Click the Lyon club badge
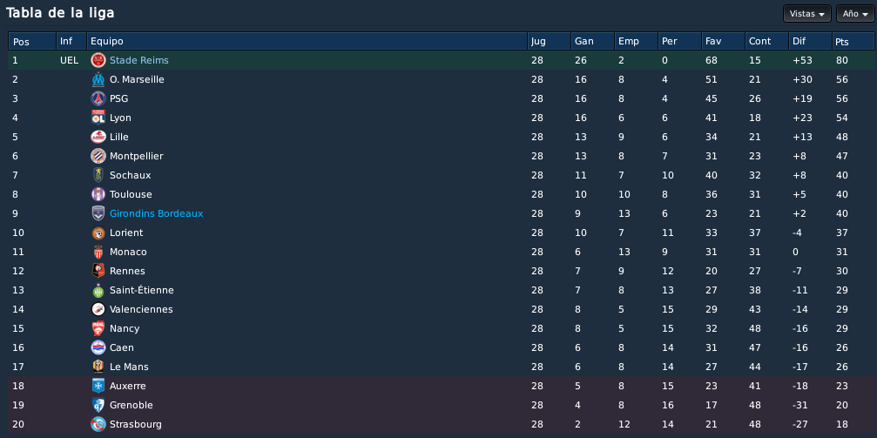The width and height of the screenshot is (877, 438). click(98, 118)
